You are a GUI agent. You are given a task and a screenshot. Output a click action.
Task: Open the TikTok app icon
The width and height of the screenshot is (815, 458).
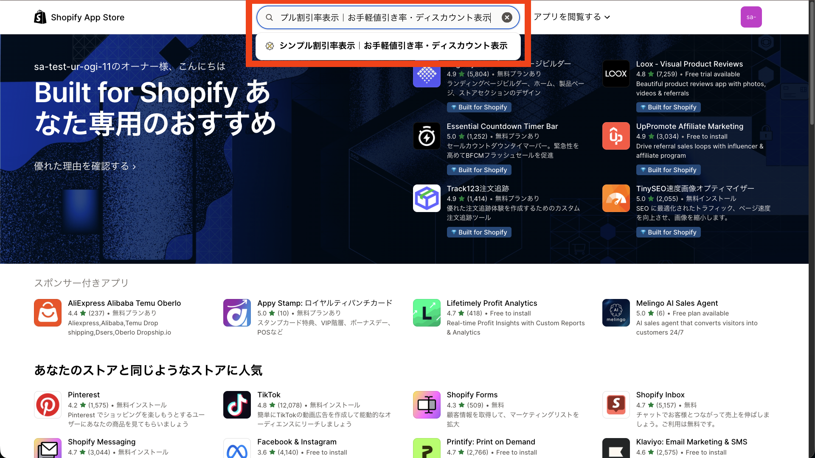tap(237, 405)
